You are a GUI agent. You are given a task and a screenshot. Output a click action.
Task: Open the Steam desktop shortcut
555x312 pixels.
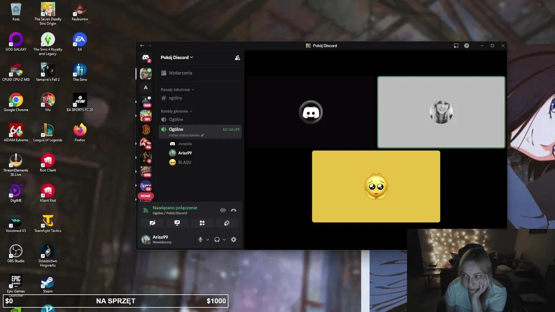click(48, 284)
